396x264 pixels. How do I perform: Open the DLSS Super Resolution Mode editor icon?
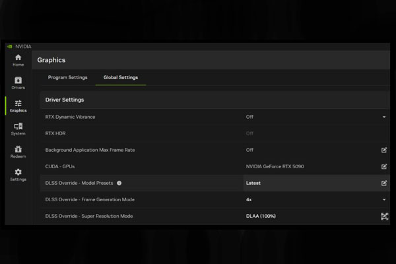tap(384, 216)
